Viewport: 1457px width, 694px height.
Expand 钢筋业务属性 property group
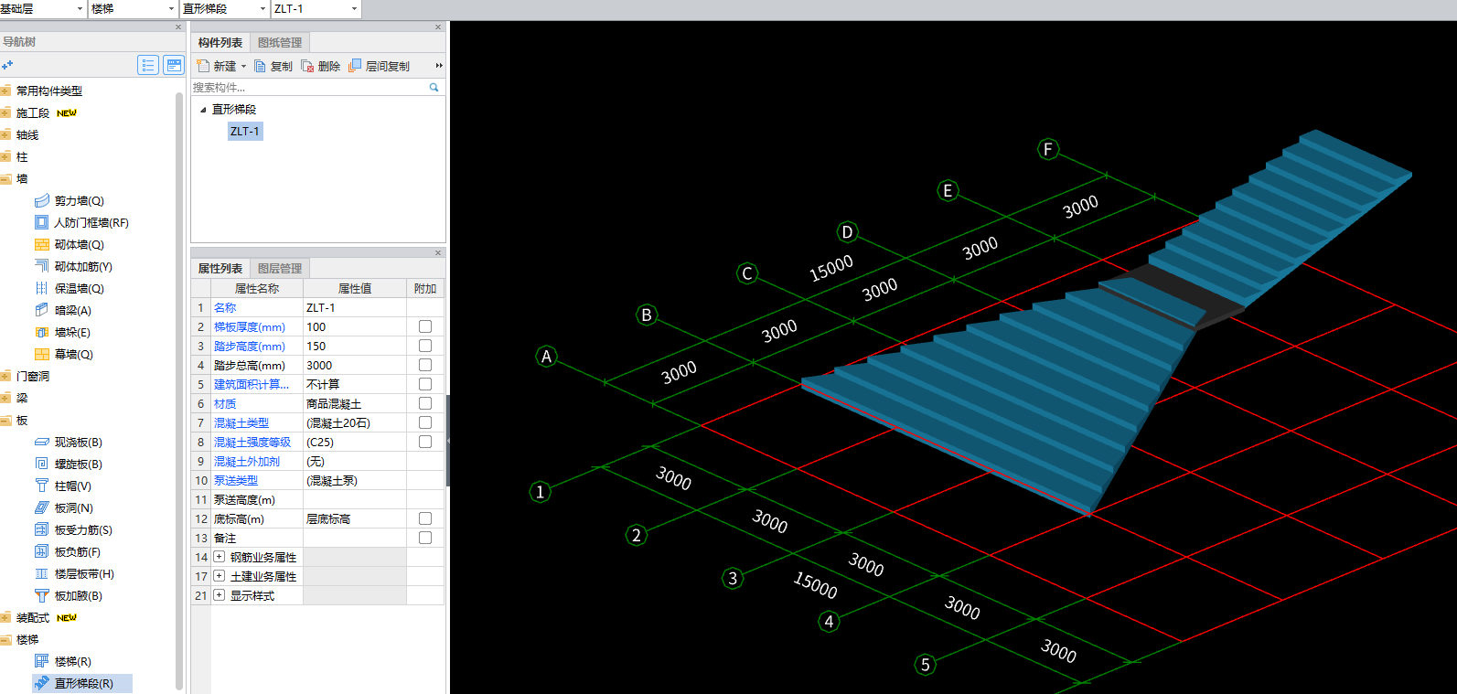(220, 557)
